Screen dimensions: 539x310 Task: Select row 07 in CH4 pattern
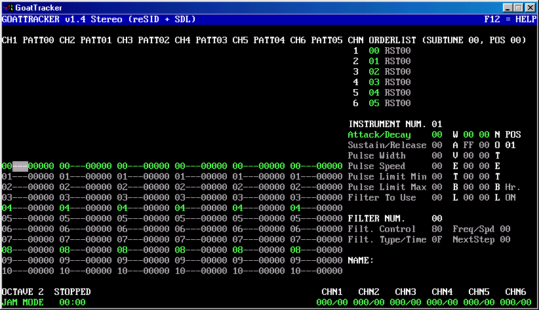click(x=201, y=240)
